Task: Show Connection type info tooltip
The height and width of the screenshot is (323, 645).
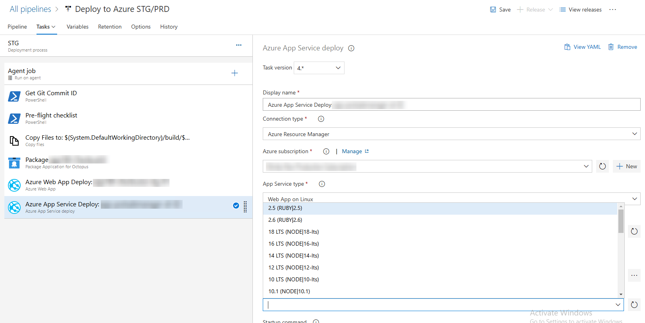Action: [321, 119]
